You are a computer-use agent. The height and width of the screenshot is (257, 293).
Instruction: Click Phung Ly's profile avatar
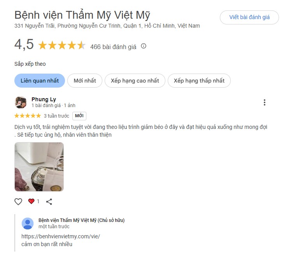21,102
